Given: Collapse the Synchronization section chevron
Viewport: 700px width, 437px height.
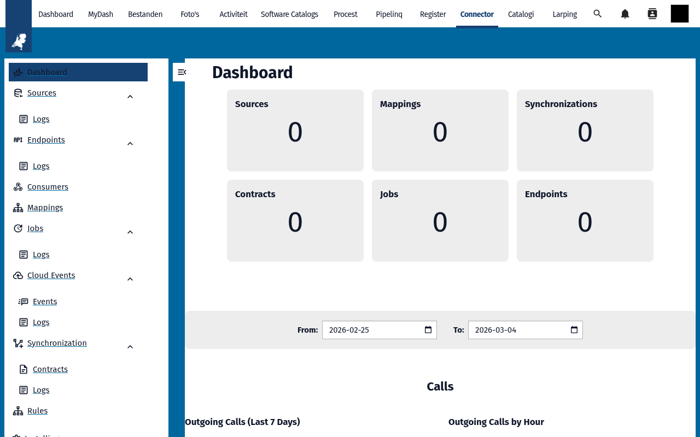Looking at the screenshot, I should (130, 347).
